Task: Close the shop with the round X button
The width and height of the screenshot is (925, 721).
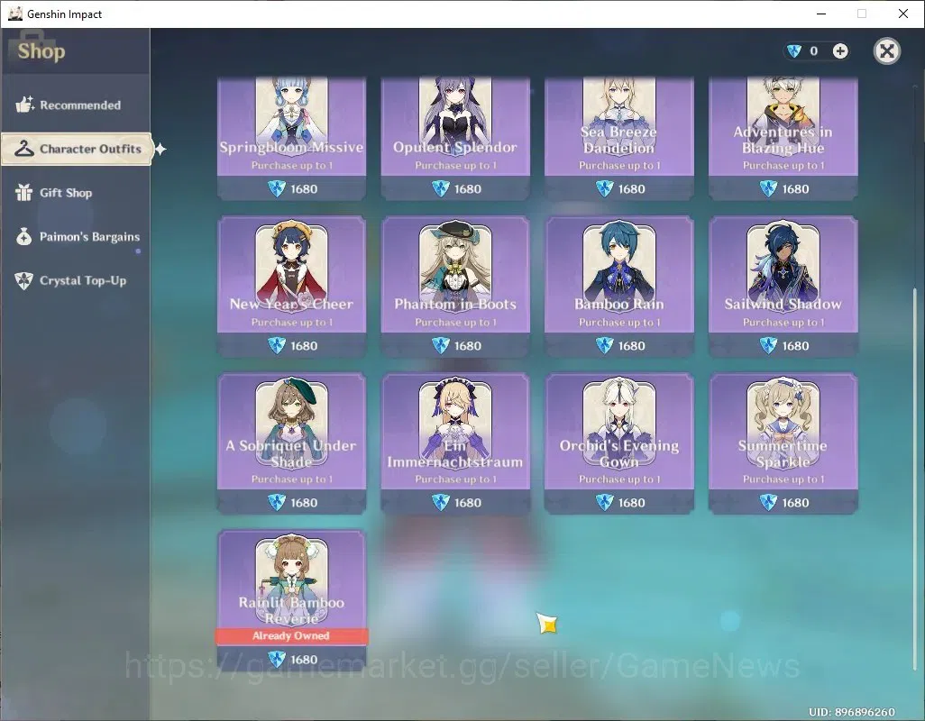Action: 886,51
